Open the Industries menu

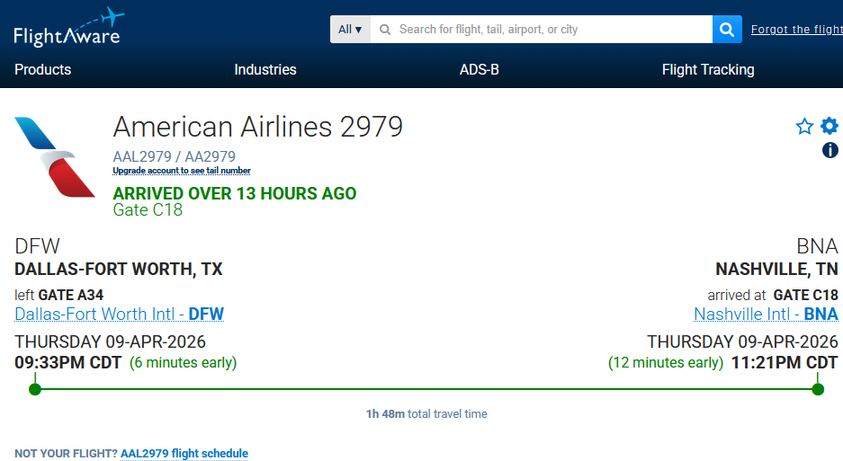click(x=265, y=69)
